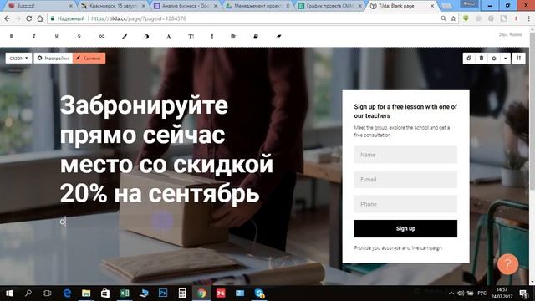Open the CR32N block type dropdown
This screenshot has height=301, width=535.
tap(18, 58)
